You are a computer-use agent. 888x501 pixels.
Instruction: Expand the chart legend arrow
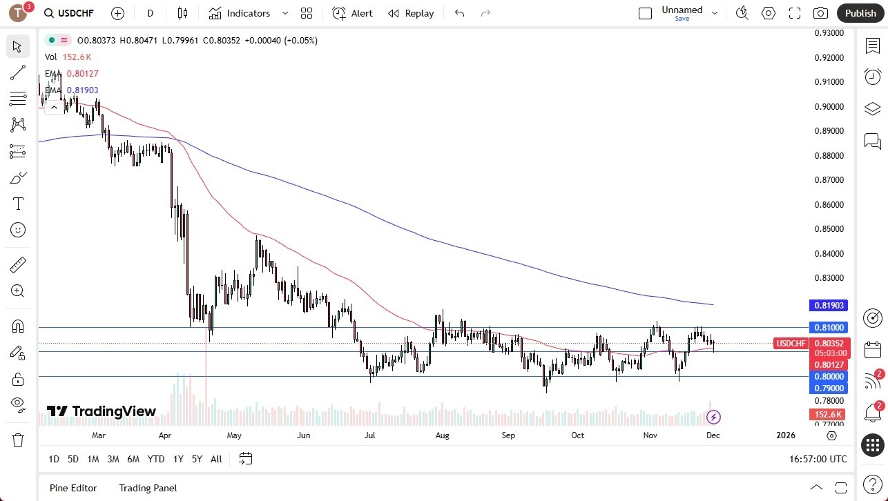54,107
